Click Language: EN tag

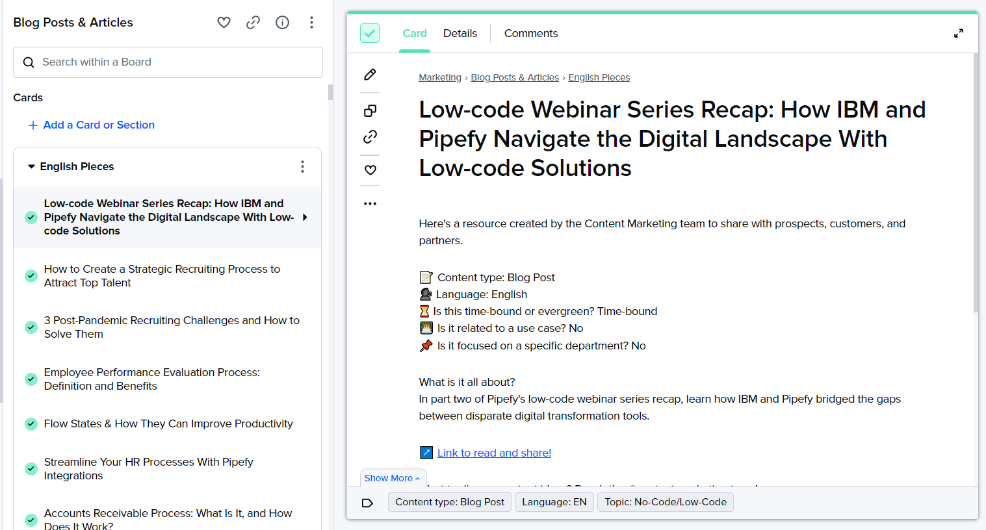(x=554, y=503)
